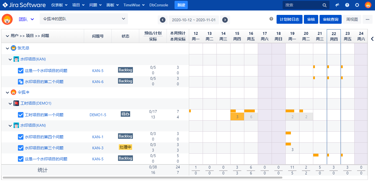Open the settings gear icon

tap(357, 5)
